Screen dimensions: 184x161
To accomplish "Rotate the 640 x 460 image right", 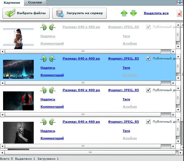I will [x=52, y=121].
